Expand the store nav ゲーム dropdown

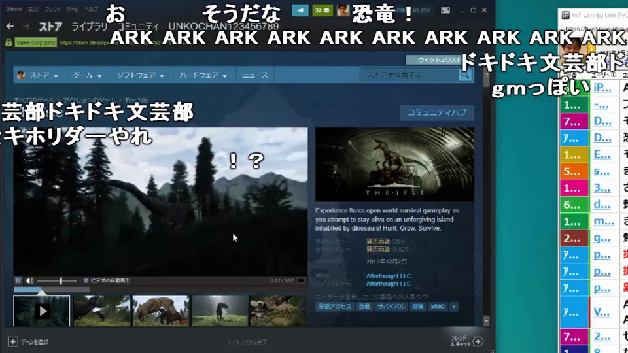87,75
